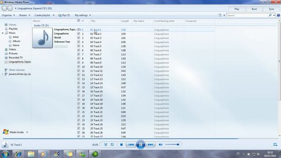This screenshot has height=158, width=281.
Task: Toggle repeat playback mode
Action: click(112, 144)
